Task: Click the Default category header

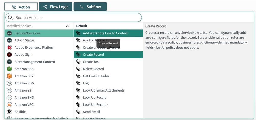Action: click(x=82, y=26)
